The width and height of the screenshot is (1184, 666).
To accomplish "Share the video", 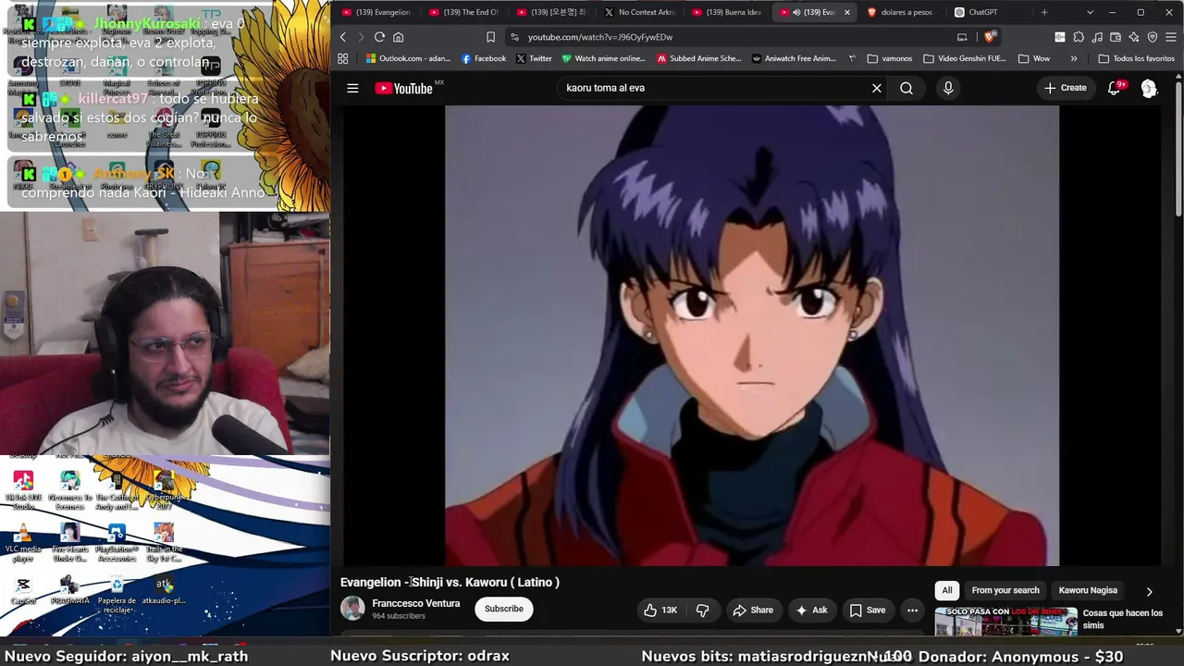I will point(753,610).
